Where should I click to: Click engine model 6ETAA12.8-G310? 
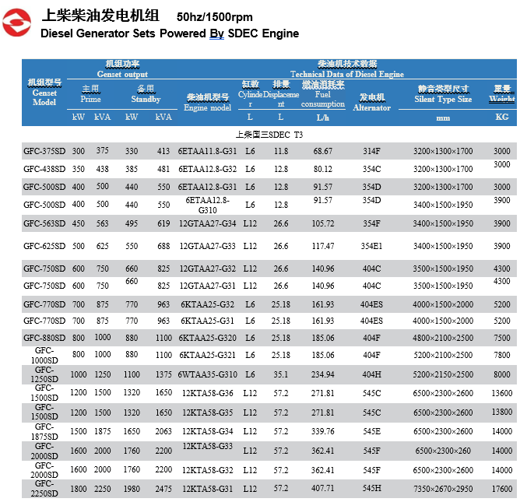(208, 205)
